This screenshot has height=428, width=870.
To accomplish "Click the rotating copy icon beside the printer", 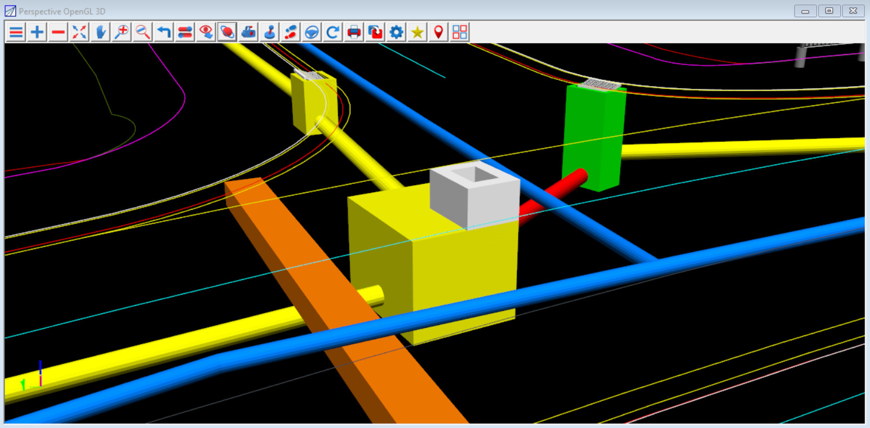I will [374, 32].
